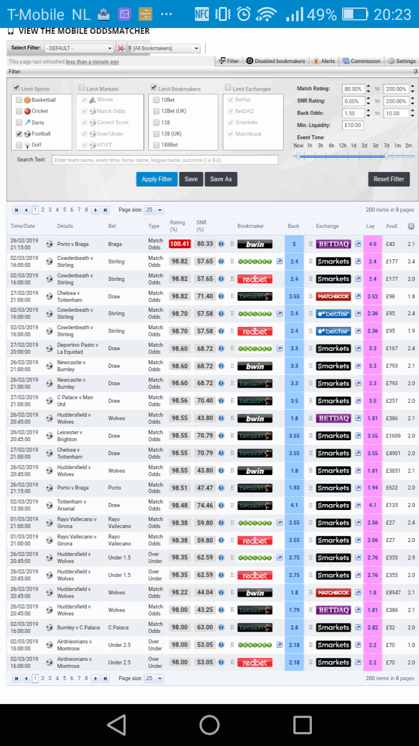Click the BETDAQ logo in the 98.00 Huddersfield row

[x=333, y=610]
